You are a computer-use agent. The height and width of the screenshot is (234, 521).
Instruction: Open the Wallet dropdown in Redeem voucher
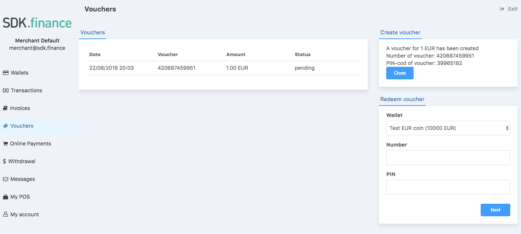(x=448, y=128)
